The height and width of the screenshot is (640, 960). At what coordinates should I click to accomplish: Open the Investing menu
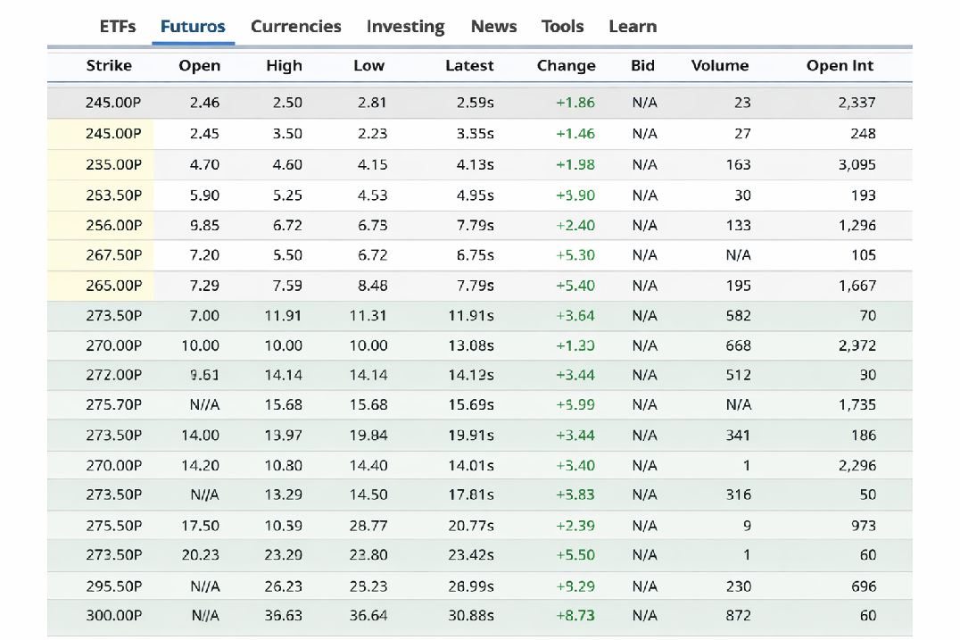point(405,27)
